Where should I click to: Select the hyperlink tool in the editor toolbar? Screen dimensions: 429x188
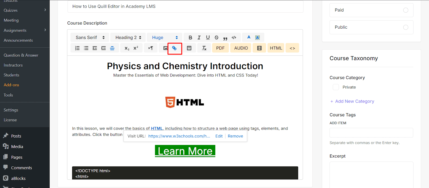click(x=175, y=48)
